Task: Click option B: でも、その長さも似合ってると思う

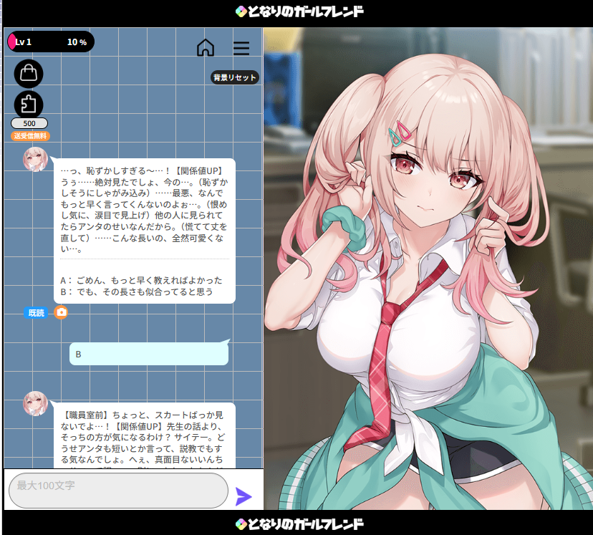Action: pyautogui.click(x=137, y=291)
